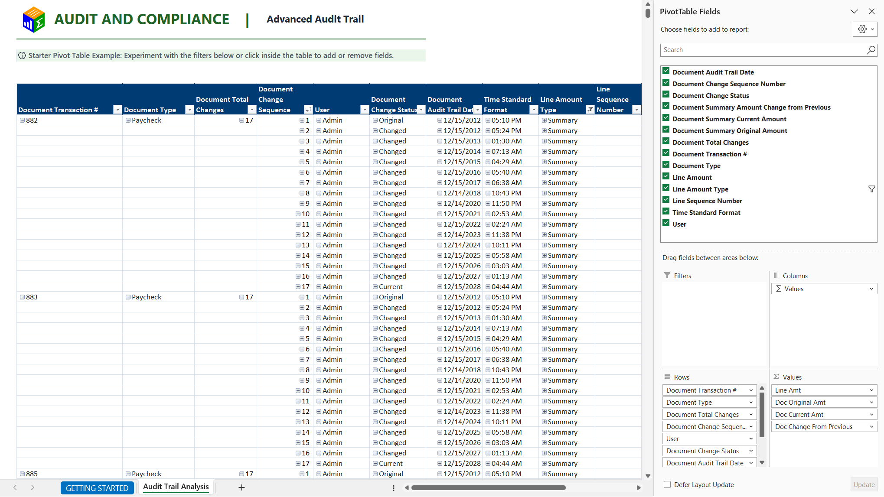Open the Line Amount Type active filter button

pyautogui.click(x=590, y=110)
